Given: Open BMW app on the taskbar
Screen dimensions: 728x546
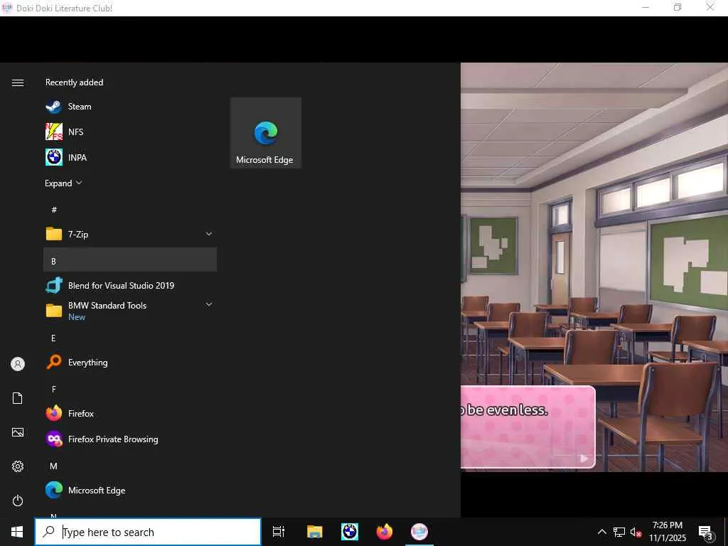Looking at the screenshot, I should click(x=350, y=532).
